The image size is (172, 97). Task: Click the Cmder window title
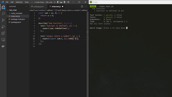(x=95, y=2)
